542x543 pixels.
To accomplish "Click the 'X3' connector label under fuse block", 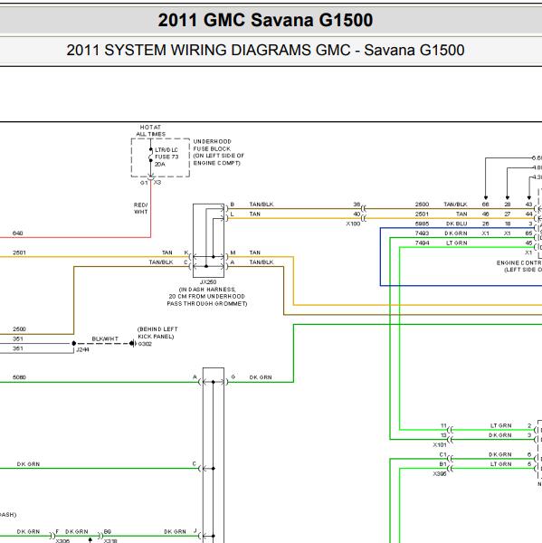I will (157, 183).
